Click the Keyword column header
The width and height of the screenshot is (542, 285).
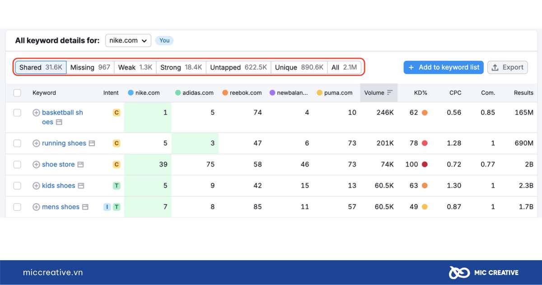(44, 93)
